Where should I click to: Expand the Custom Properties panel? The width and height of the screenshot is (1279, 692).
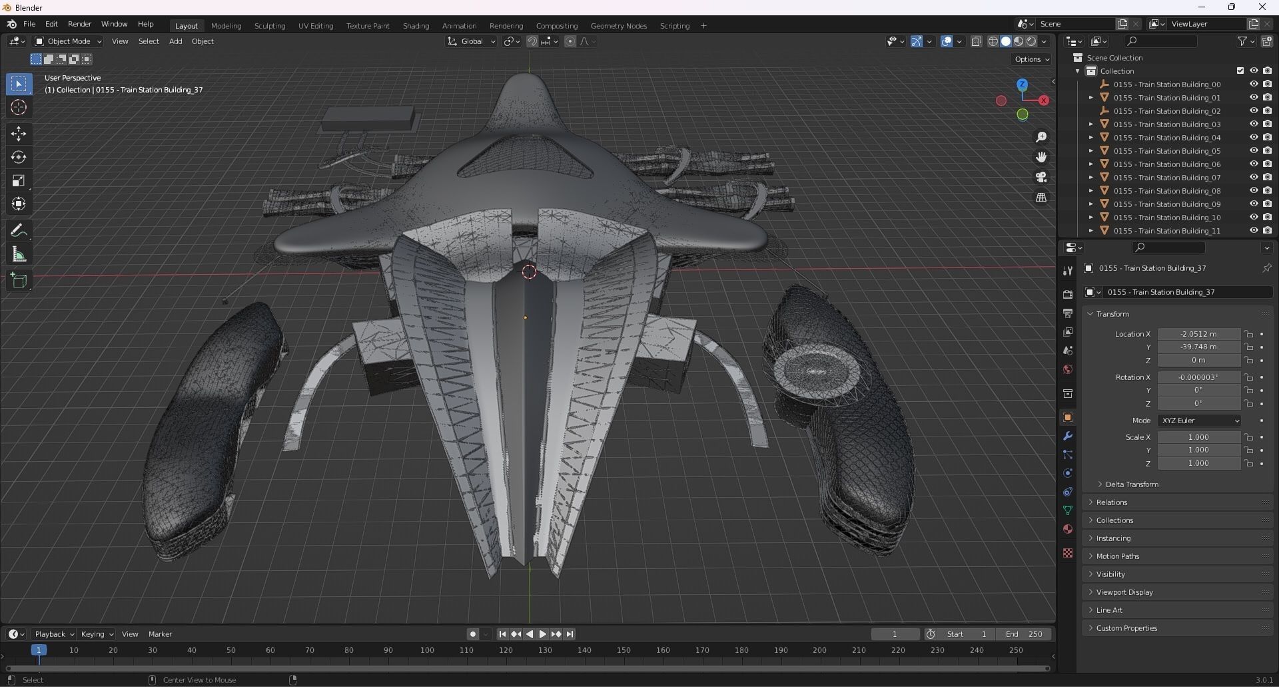coord(1126,628)
